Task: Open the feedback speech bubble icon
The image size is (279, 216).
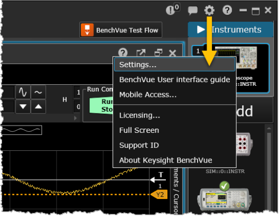Action: coord(193,11)
